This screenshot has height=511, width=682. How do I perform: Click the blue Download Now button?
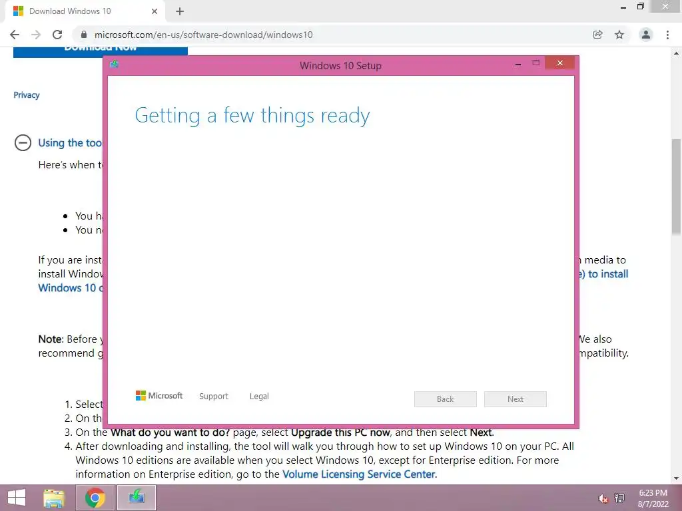[x=101, y=51]
